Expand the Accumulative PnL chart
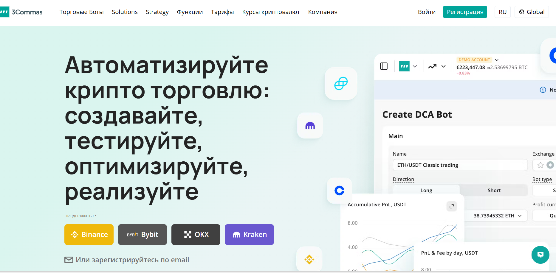Screen dimensions: 556x273 (x=451, y=206)
